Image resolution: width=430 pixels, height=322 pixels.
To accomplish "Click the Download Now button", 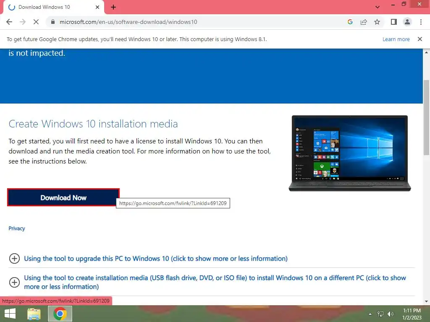I will 63,197.
